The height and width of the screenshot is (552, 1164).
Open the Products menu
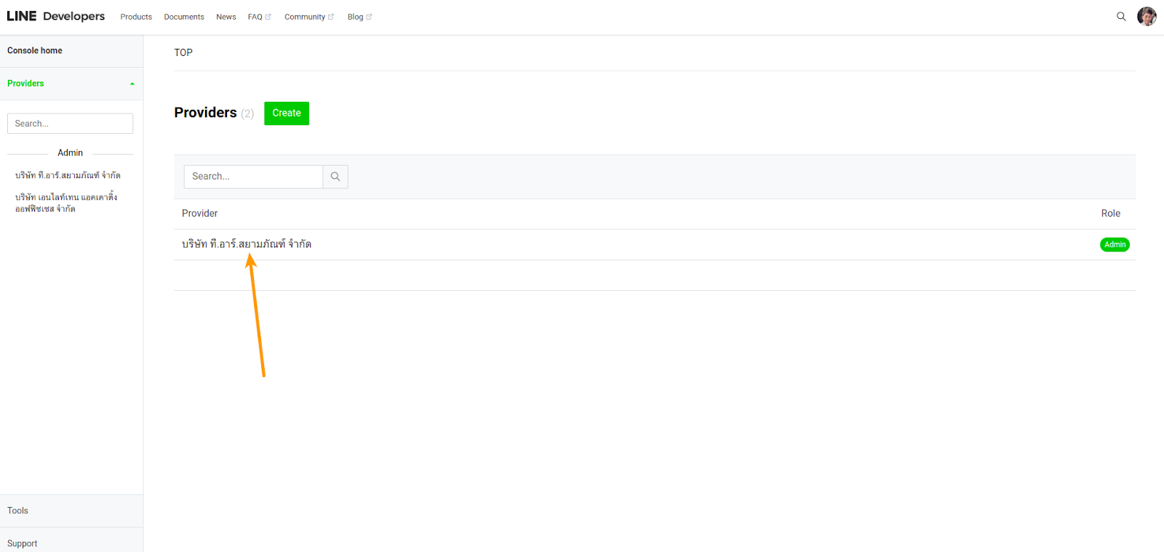[136, 17]
